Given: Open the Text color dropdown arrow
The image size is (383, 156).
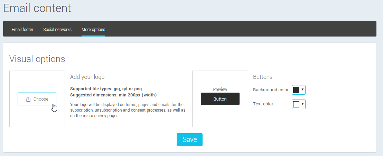Looking at the screenshot, I should pyautogui.click(x=303, y=104).
